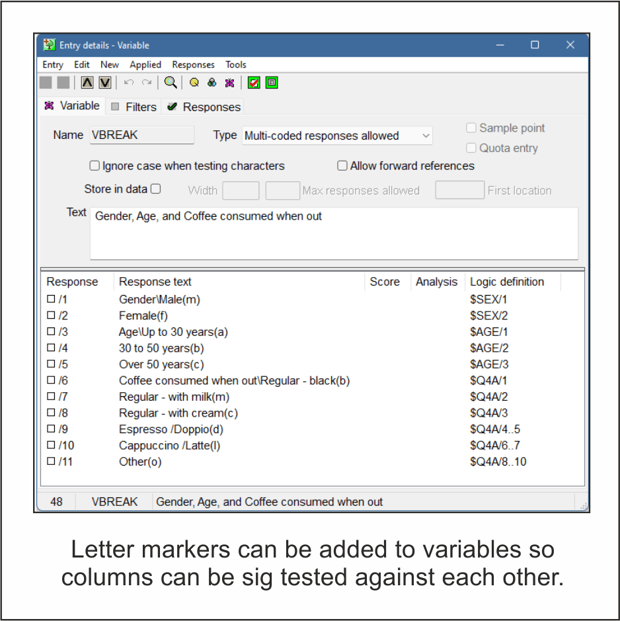Screen dimensions: 620x621
Task: Open the Tools menu
Action: (x=236, y=65)
